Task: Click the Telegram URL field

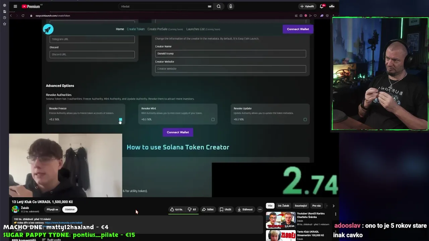Action: coord(92,39)
